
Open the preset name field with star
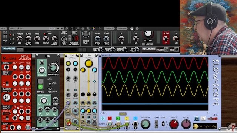(36, 28)
